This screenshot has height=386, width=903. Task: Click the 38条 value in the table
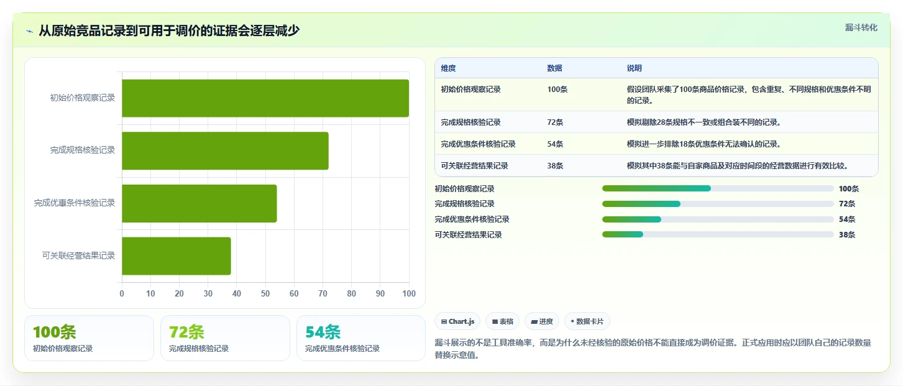coord(556,166)
